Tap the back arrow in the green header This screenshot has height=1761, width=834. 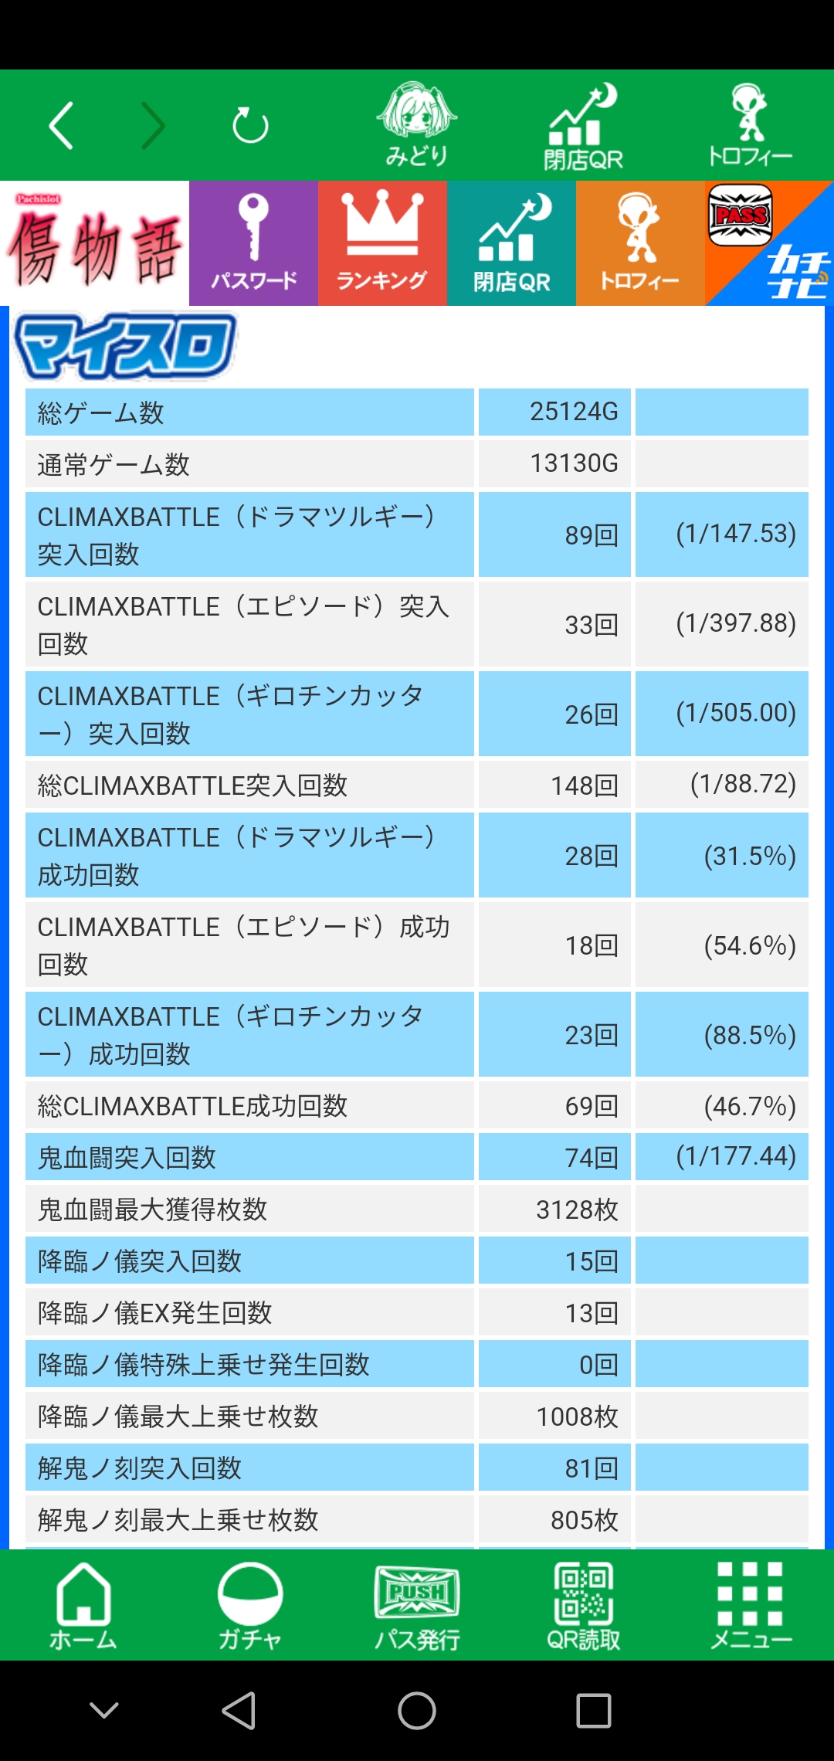[x=61, y=125]
